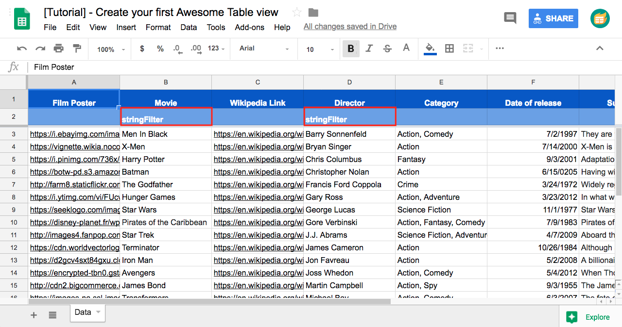
Task: Open the Batman film poster URL
Action: pos(74,172)
